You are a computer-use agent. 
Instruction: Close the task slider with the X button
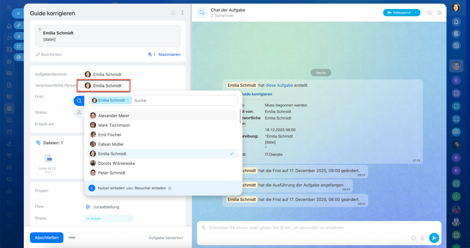tap(18, 13)
